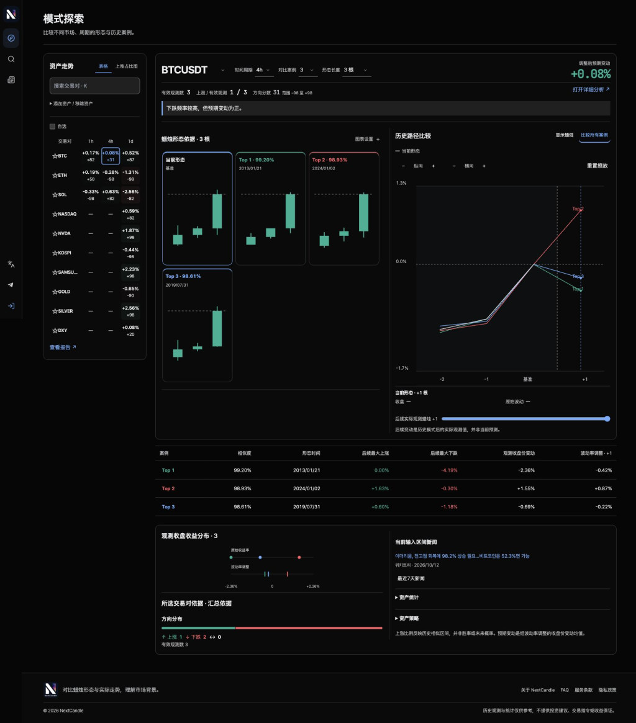Decrease 横向 zoom with the minus button
Viewport: 636px width, 723px height.
[x=454, y=166]
